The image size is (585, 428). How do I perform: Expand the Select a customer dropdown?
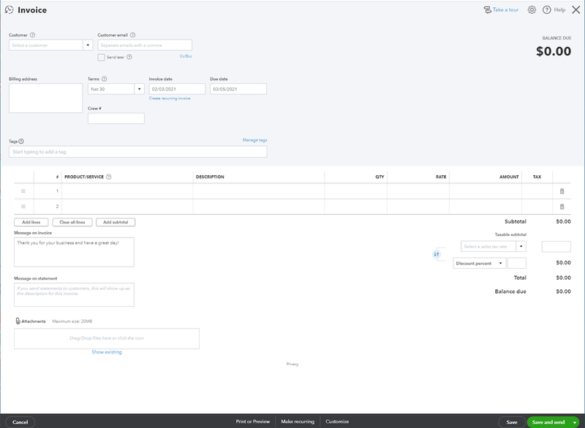coord(88,45)
